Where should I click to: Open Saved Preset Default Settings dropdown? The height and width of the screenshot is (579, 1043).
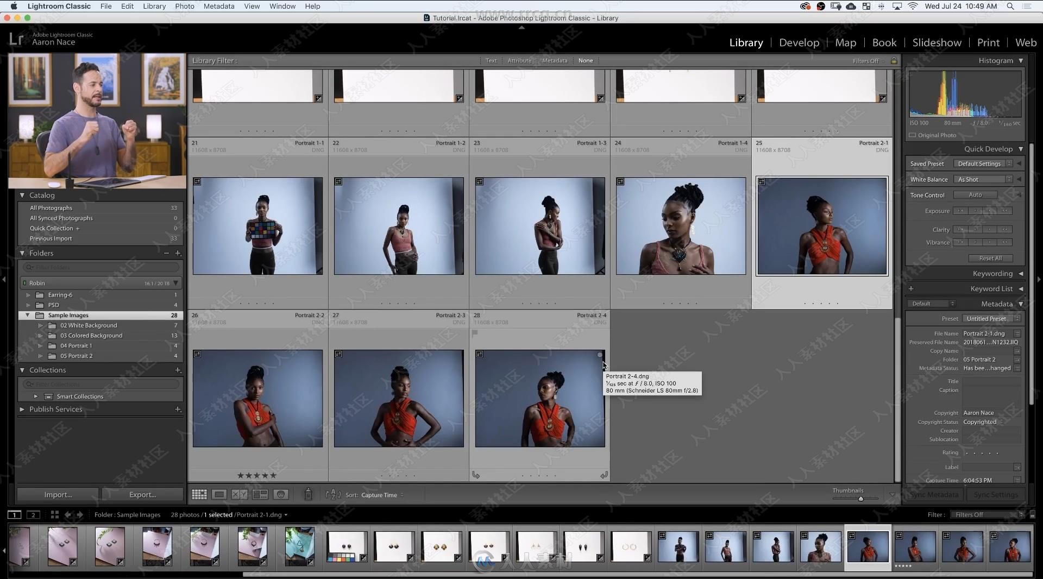tap(983, 163)
